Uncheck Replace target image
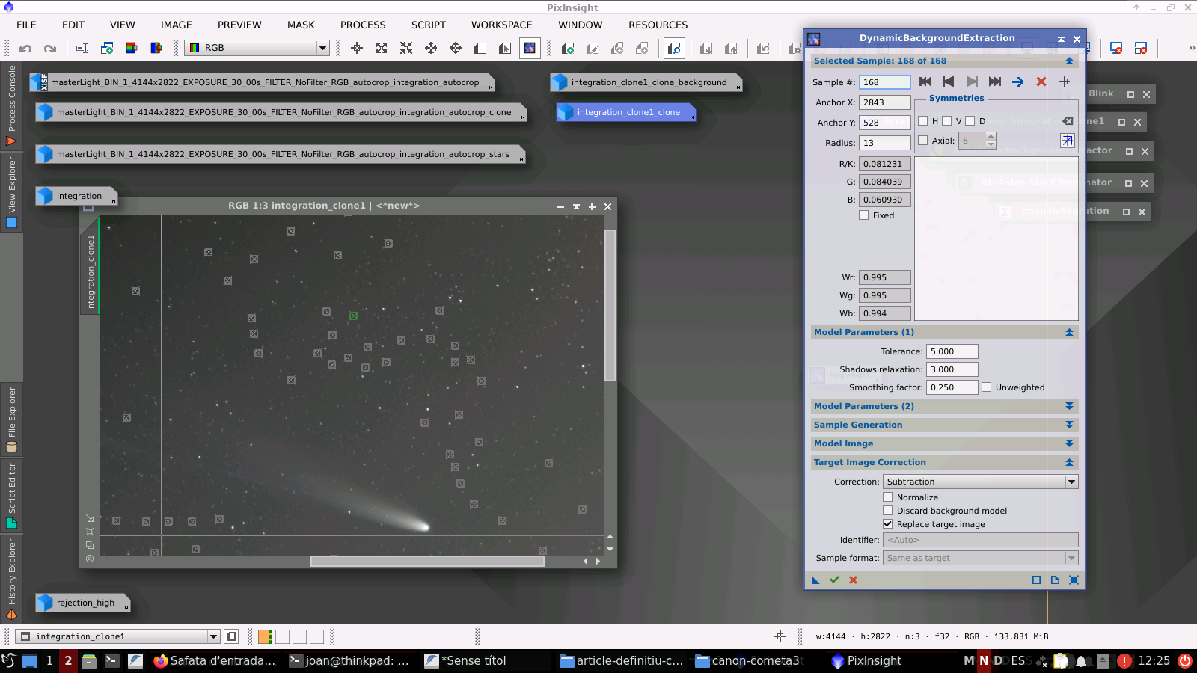The image size is (1197, 673). tap(887, 524)
